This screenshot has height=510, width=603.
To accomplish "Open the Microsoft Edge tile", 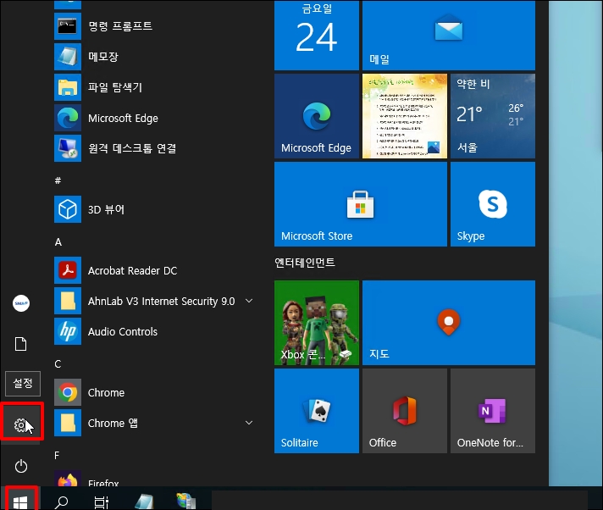I will 317,116.
